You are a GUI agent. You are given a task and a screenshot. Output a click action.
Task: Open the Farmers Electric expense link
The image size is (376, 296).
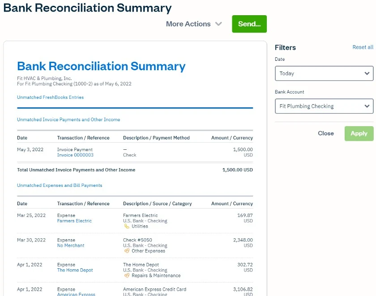[74, 221]
